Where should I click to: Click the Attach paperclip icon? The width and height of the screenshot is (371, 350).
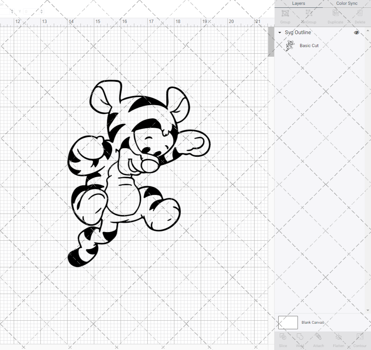coord(318,337)
